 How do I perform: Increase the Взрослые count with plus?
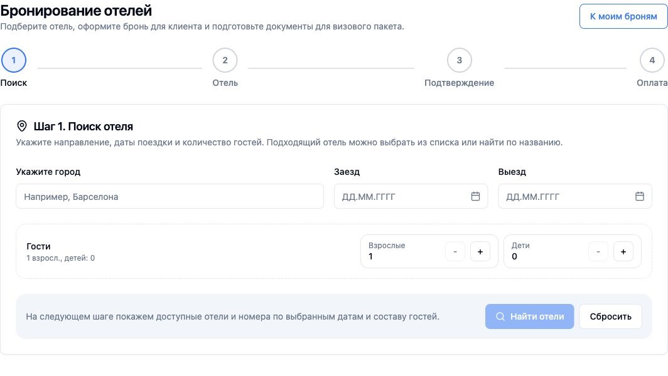click(480, 252)
